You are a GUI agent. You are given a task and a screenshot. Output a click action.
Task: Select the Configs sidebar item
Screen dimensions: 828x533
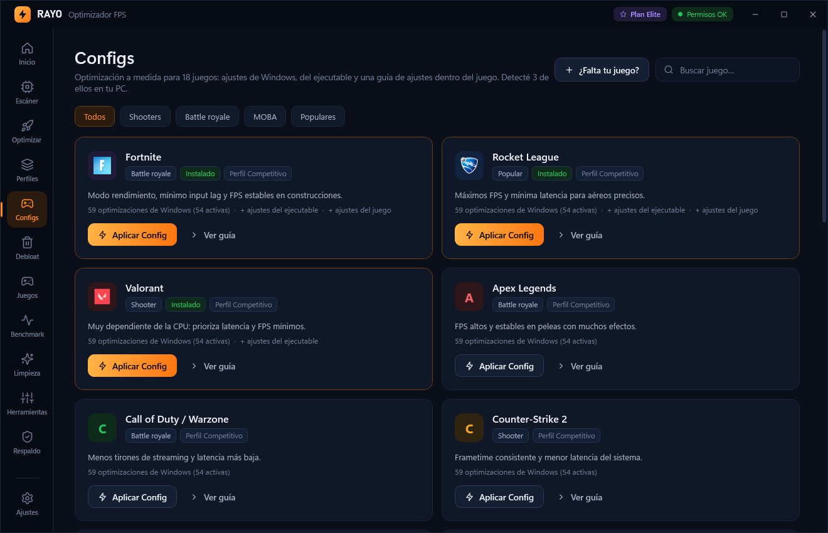[27, 209]
